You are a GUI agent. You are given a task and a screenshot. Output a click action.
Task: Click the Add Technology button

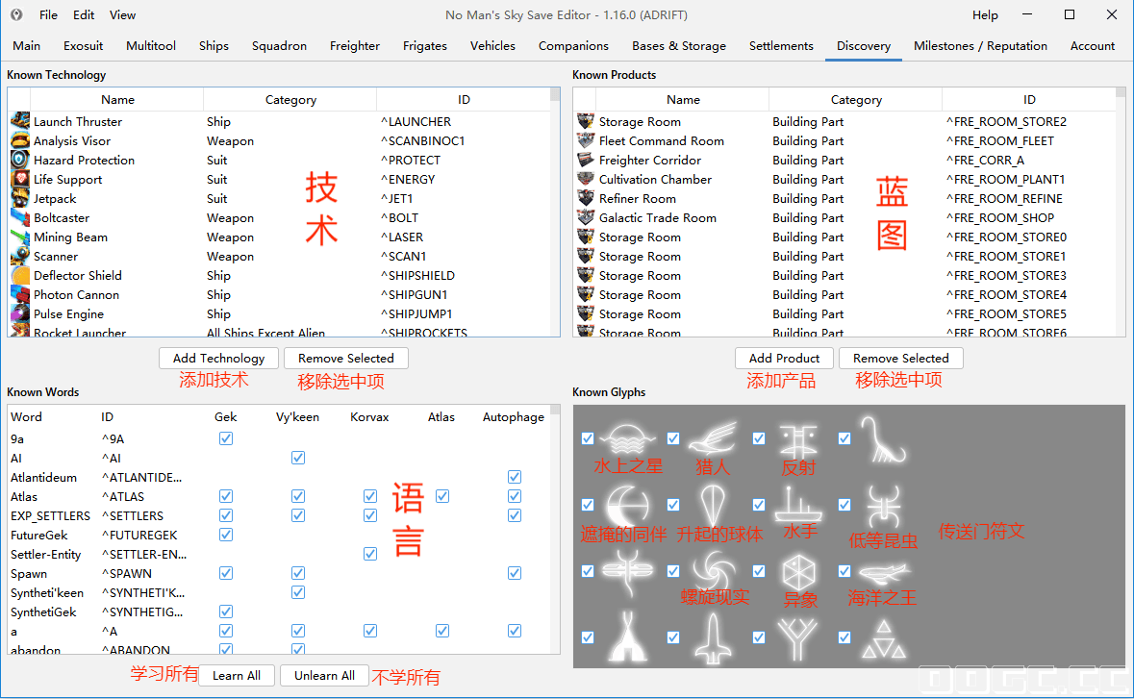(x=218, y=358)
